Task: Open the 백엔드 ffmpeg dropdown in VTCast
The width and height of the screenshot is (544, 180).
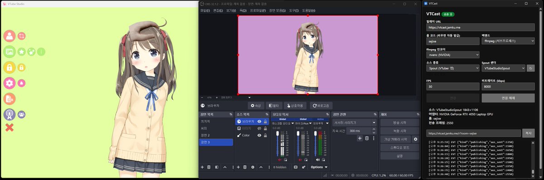Action: pyautogui.click(x=508, y=41)
